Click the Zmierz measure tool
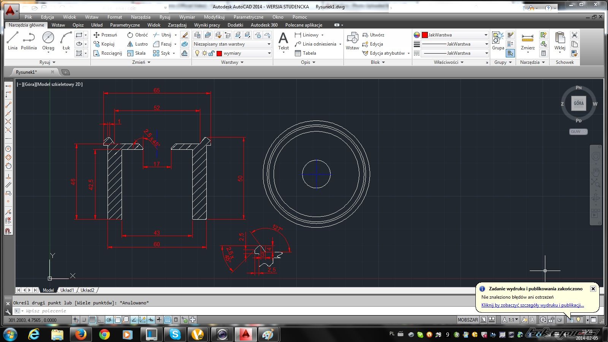The width and height of the screenshot is (608, 342). [527, 41]
